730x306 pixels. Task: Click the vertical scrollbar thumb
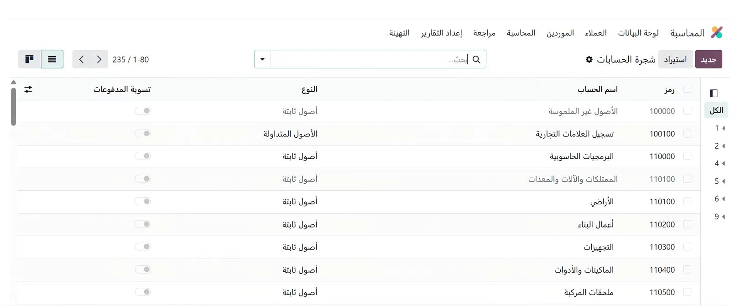tap(13, 106)
